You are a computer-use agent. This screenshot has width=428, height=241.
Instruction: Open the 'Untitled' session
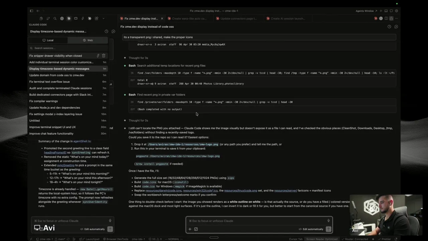(68, 120)
